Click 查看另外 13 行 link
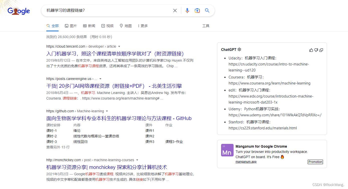 (58, 147)
